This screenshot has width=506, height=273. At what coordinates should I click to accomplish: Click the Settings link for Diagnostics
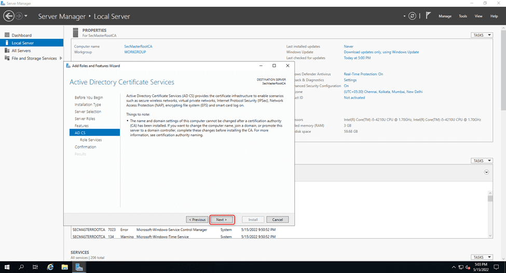350,80
